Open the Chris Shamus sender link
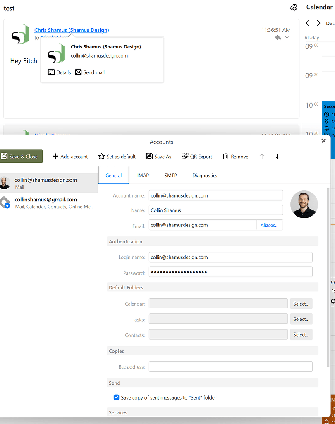Viewport: 335px width, 424px height. [72, 30]
